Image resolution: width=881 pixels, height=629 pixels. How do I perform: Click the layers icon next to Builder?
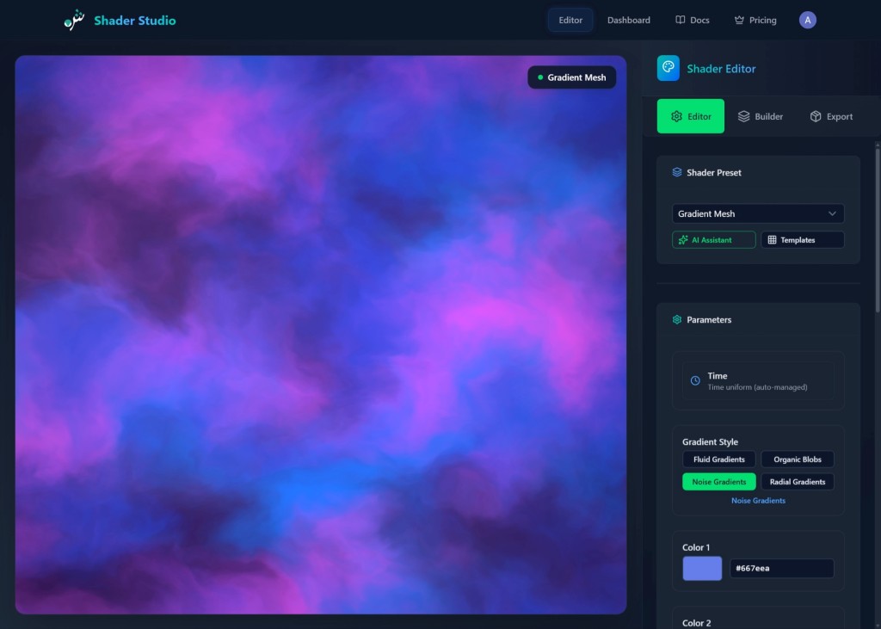click(x=745, y=116)
